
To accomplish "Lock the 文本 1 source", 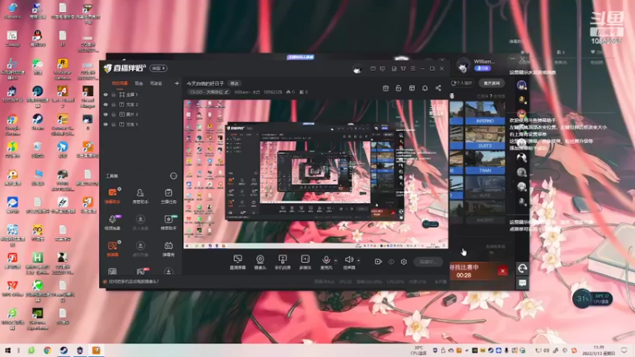I will 114,125.
